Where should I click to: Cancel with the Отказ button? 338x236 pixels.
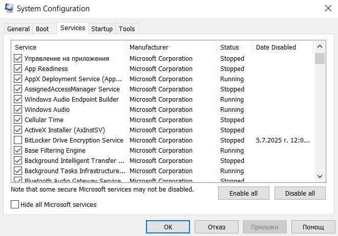(x=217, y=227)
